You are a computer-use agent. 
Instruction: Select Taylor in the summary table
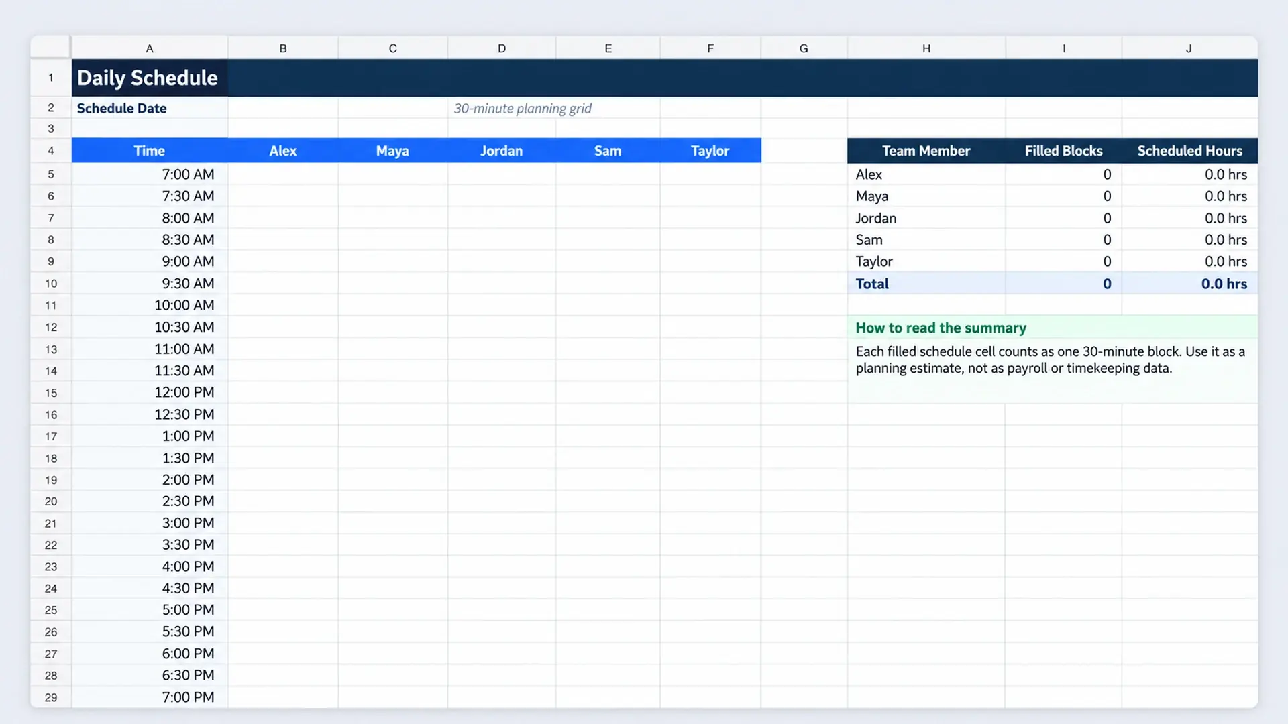(x=926, y=261)
